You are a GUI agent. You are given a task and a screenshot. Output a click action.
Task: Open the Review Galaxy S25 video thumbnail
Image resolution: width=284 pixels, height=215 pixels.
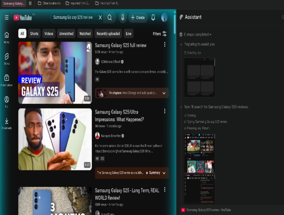[55, 73]
